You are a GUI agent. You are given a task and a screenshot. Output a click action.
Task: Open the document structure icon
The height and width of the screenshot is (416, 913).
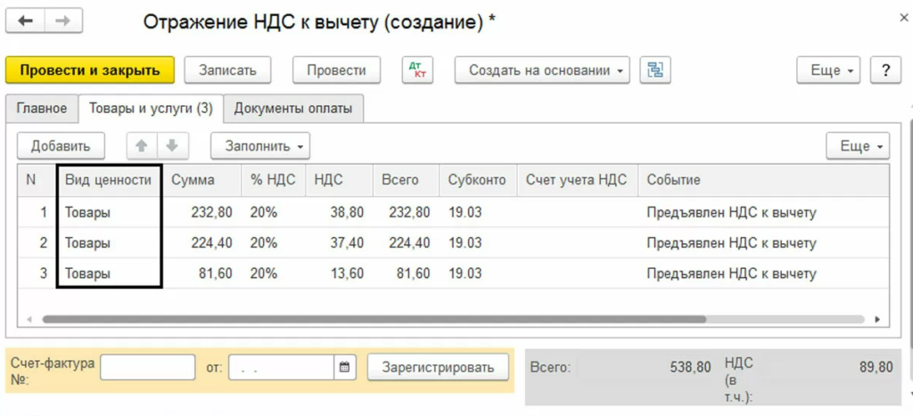point(655,70)
